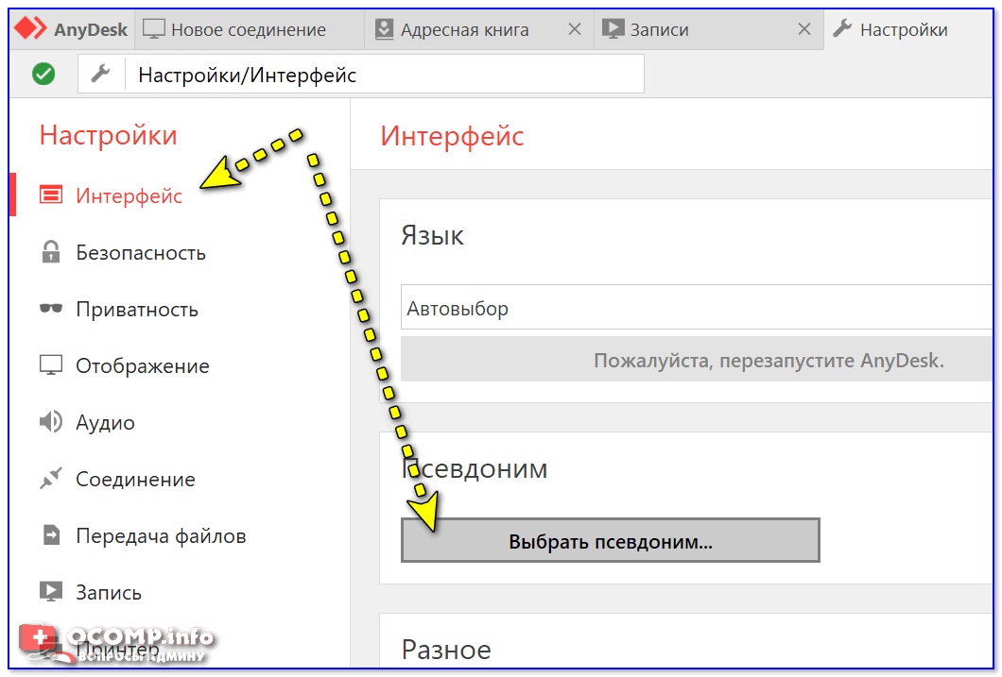Image resolution: width=1002 pixels, height=677 pixels.
Task: Click the wrench icon in address bar
Action: coord(100,74)
